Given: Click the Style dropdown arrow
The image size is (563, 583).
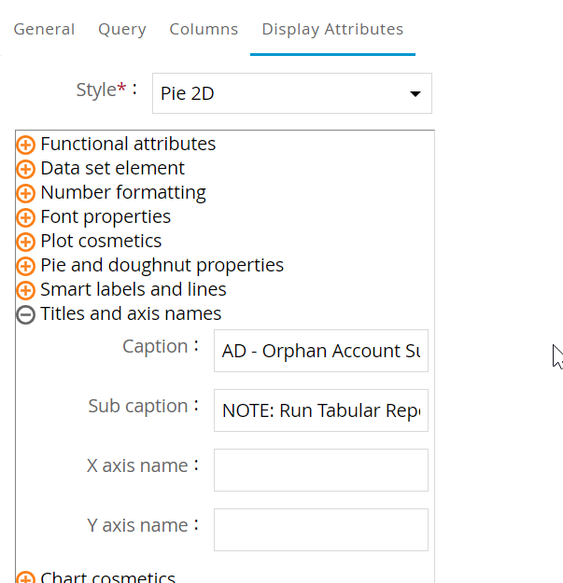Looking at the screenshot, I should point(415,94).
